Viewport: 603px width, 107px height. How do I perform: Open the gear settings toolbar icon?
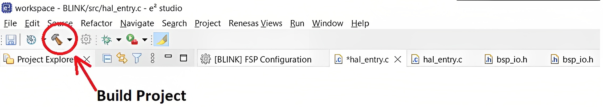(x=86, y=39)
